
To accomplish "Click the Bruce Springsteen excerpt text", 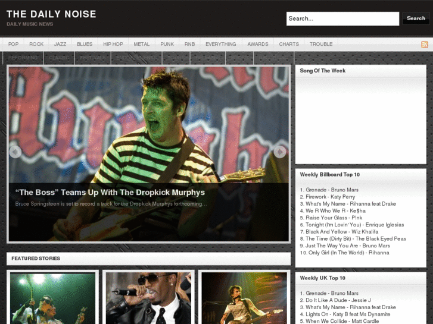I will coord(111,204).
